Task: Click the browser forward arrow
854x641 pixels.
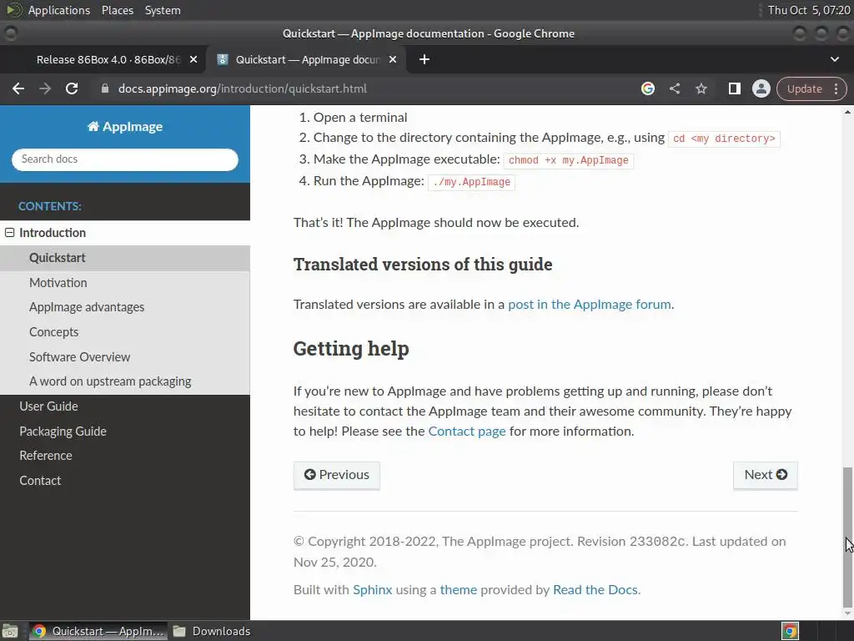Action: tap(45, 88)
